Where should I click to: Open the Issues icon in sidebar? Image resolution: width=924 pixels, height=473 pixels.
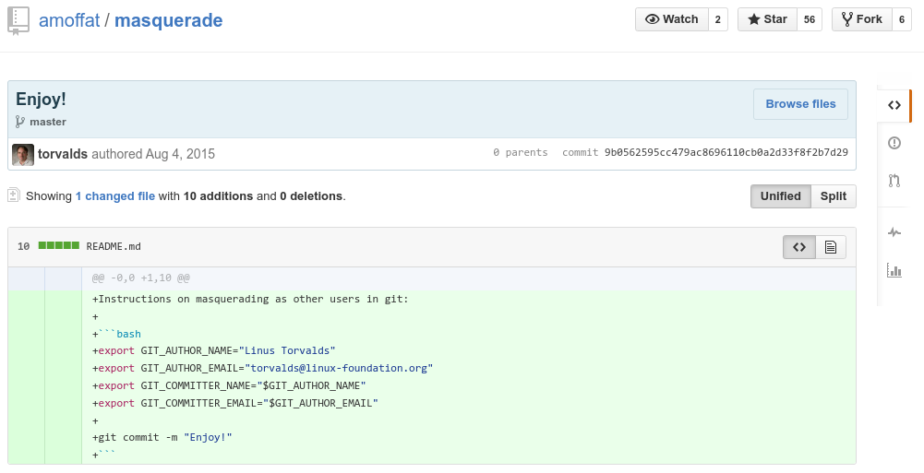click(894, 143)
